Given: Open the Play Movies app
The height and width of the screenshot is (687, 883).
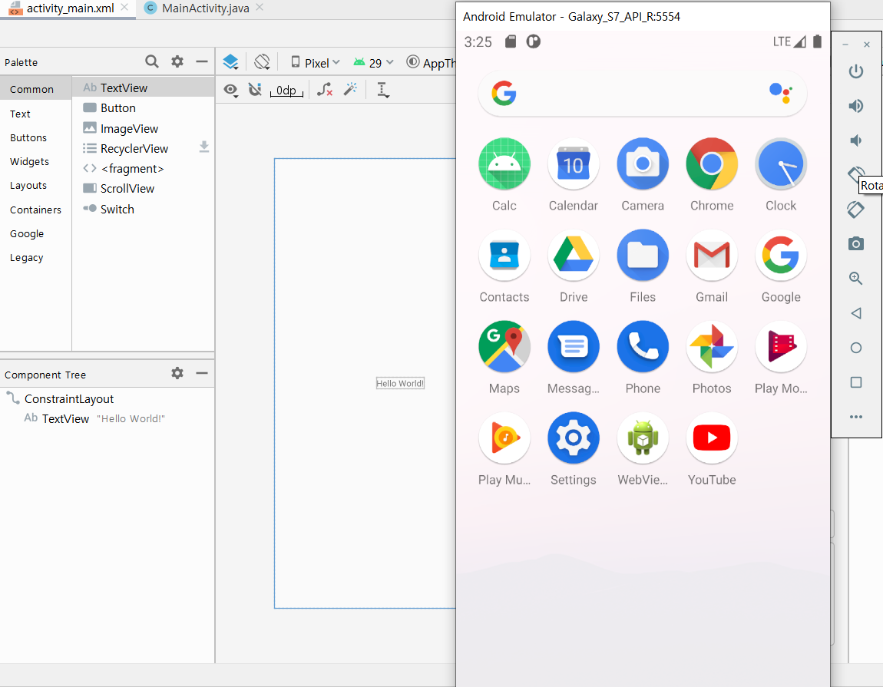Looking at the screenshot, I should [781, 347].
